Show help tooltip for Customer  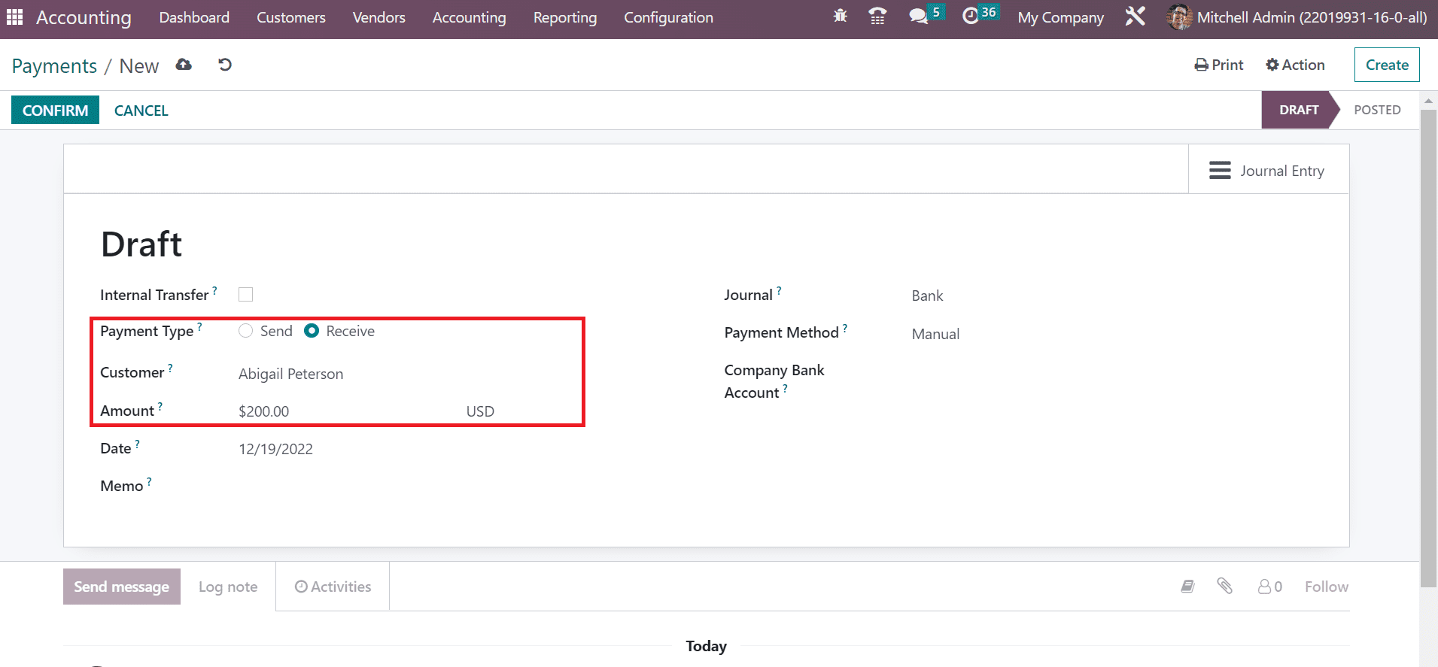[170, 368]
